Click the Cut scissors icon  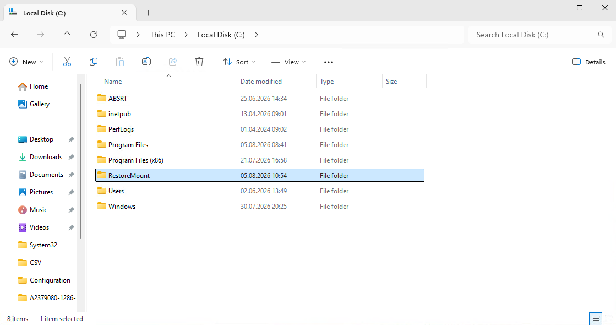(x=67, y=62)
